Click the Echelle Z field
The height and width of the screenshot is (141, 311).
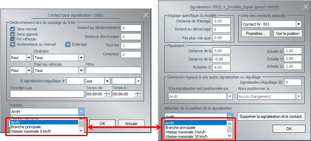pos(293,66)
